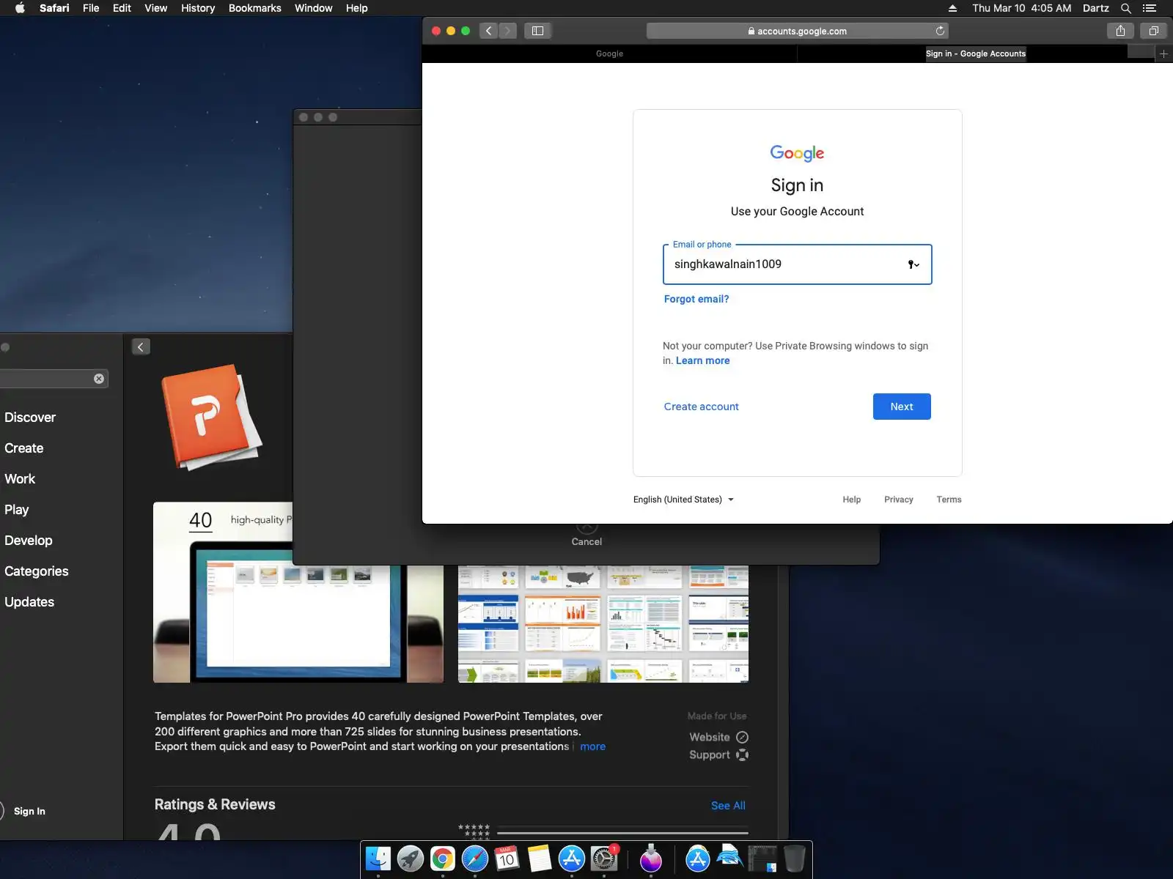Click the Create account link

click(x=701, y=407)
